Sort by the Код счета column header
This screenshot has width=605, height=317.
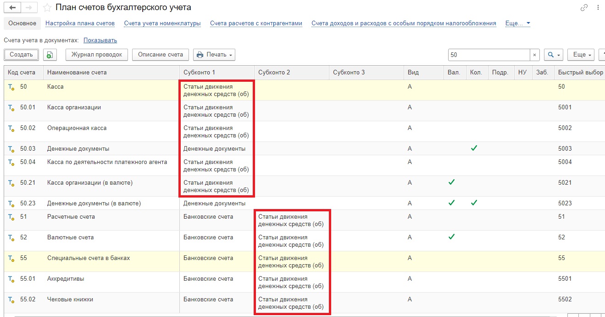pyautogui.click(x=24, y=73)
